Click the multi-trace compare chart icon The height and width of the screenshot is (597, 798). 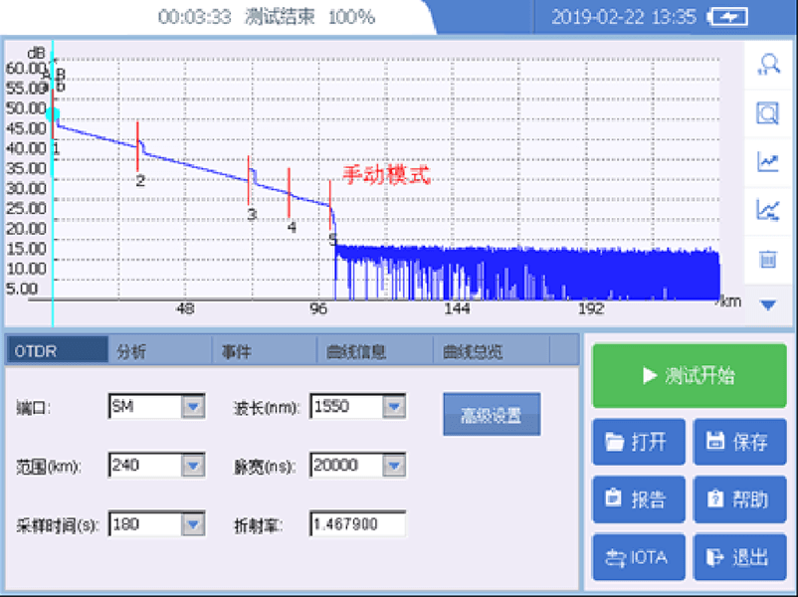tap(767, 210)
